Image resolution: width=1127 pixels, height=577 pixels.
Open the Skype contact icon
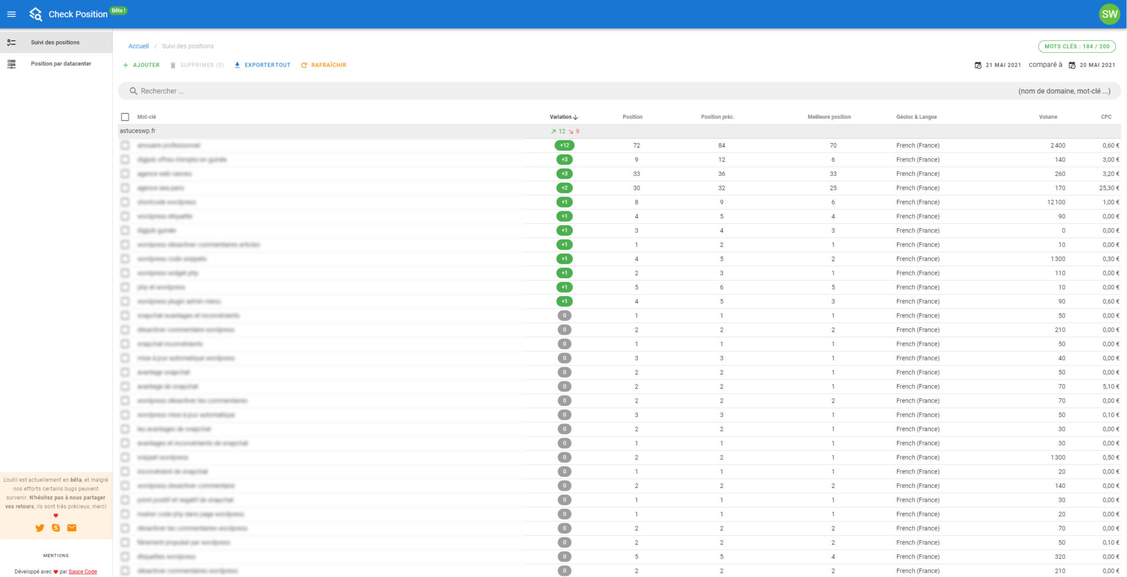(x=56, y=528)
